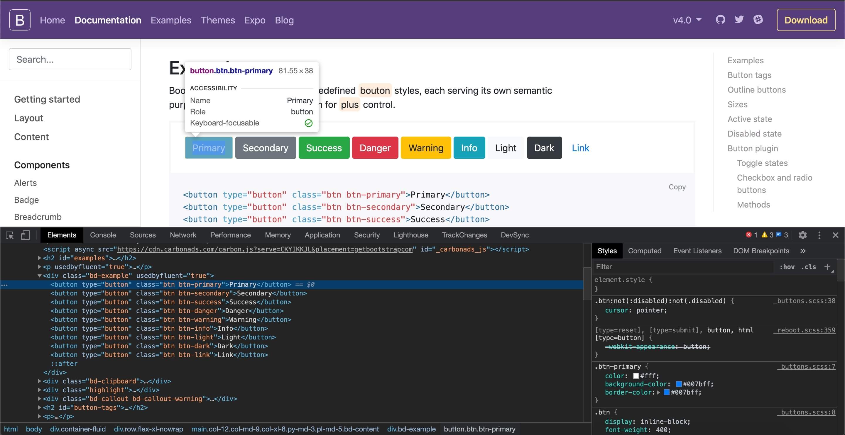
Task: Select the btn-danger button DOM row
Action: [x=167, y=311]
